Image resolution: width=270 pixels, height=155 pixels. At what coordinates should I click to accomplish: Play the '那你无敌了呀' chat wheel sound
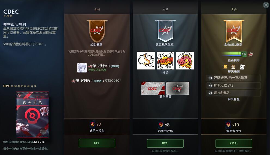point(233,86)
